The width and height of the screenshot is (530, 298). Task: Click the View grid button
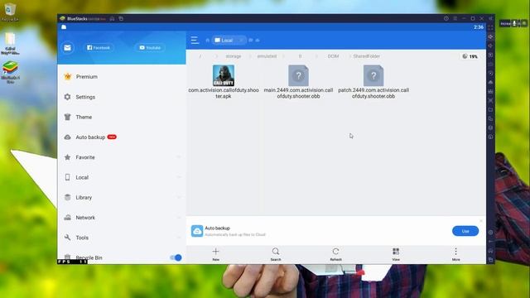(396, 254)
